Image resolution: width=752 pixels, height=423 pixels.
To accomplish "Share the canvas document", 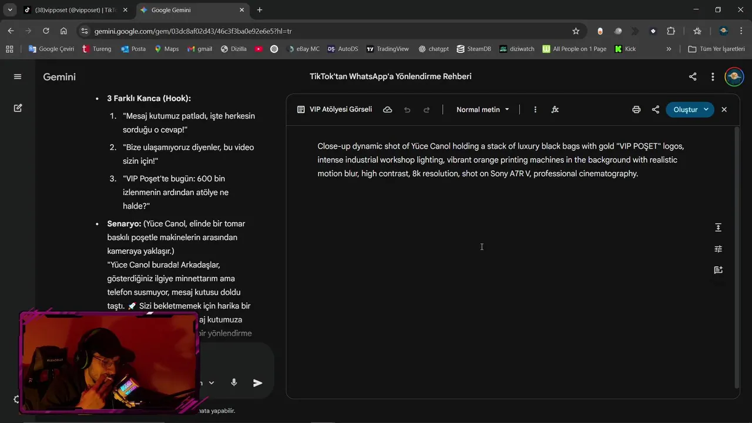I will coord(656,109).
